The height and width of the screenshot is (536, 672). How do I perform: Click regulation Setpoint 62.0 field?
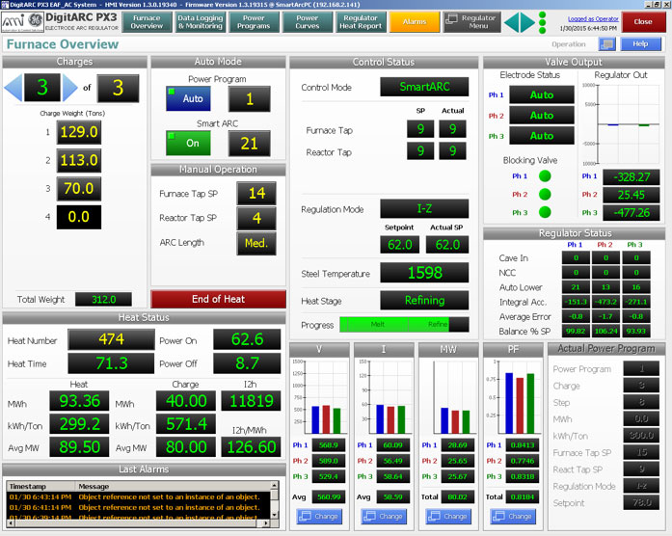[x=400, y=245]
